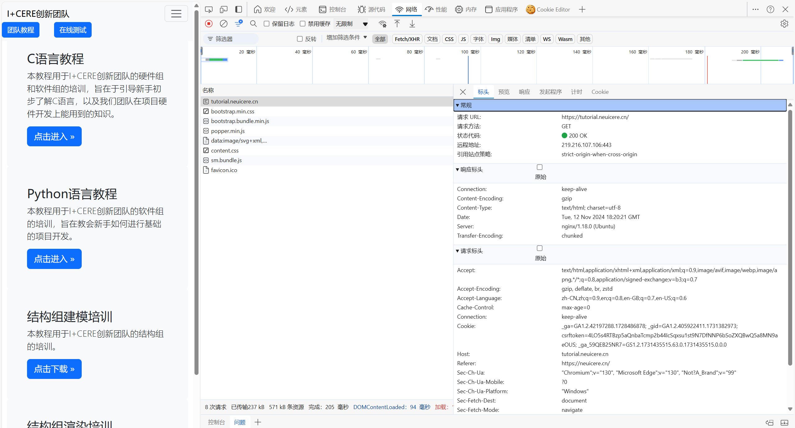Click the export HAR download arrow
This screenshot has width=795, height=428.
coord(412,24)
